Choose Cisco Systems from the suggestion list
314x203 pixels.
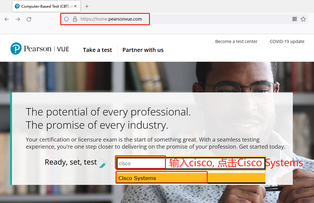(137, 178)
